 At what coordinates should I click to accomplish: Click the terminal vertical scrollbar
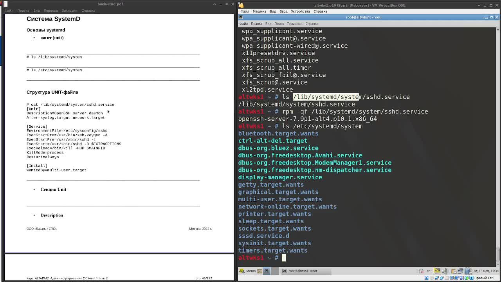(497, 146)
